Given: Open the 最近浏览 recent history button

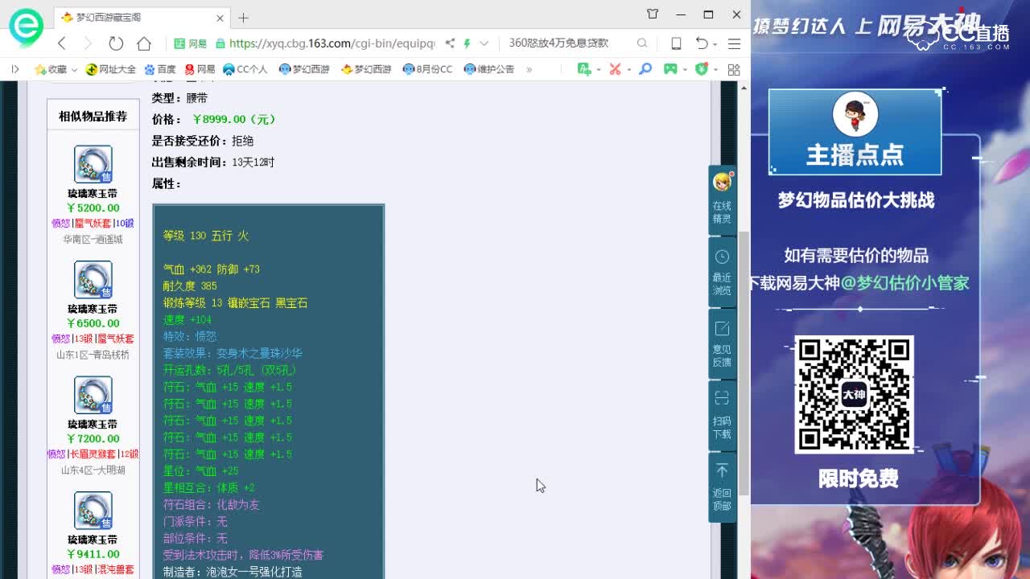Looking at the screenshot, I should (x=722, y=272).
